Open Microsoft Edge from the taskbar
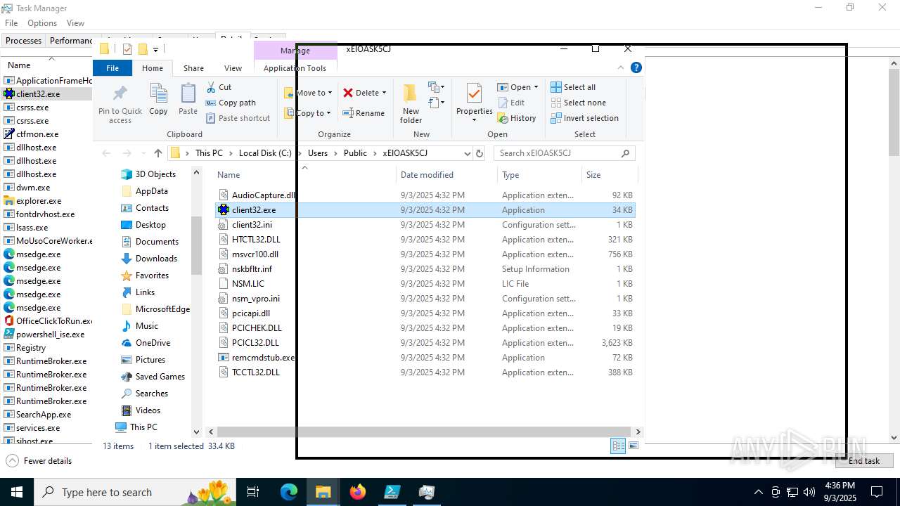 (x=289, y=492)
